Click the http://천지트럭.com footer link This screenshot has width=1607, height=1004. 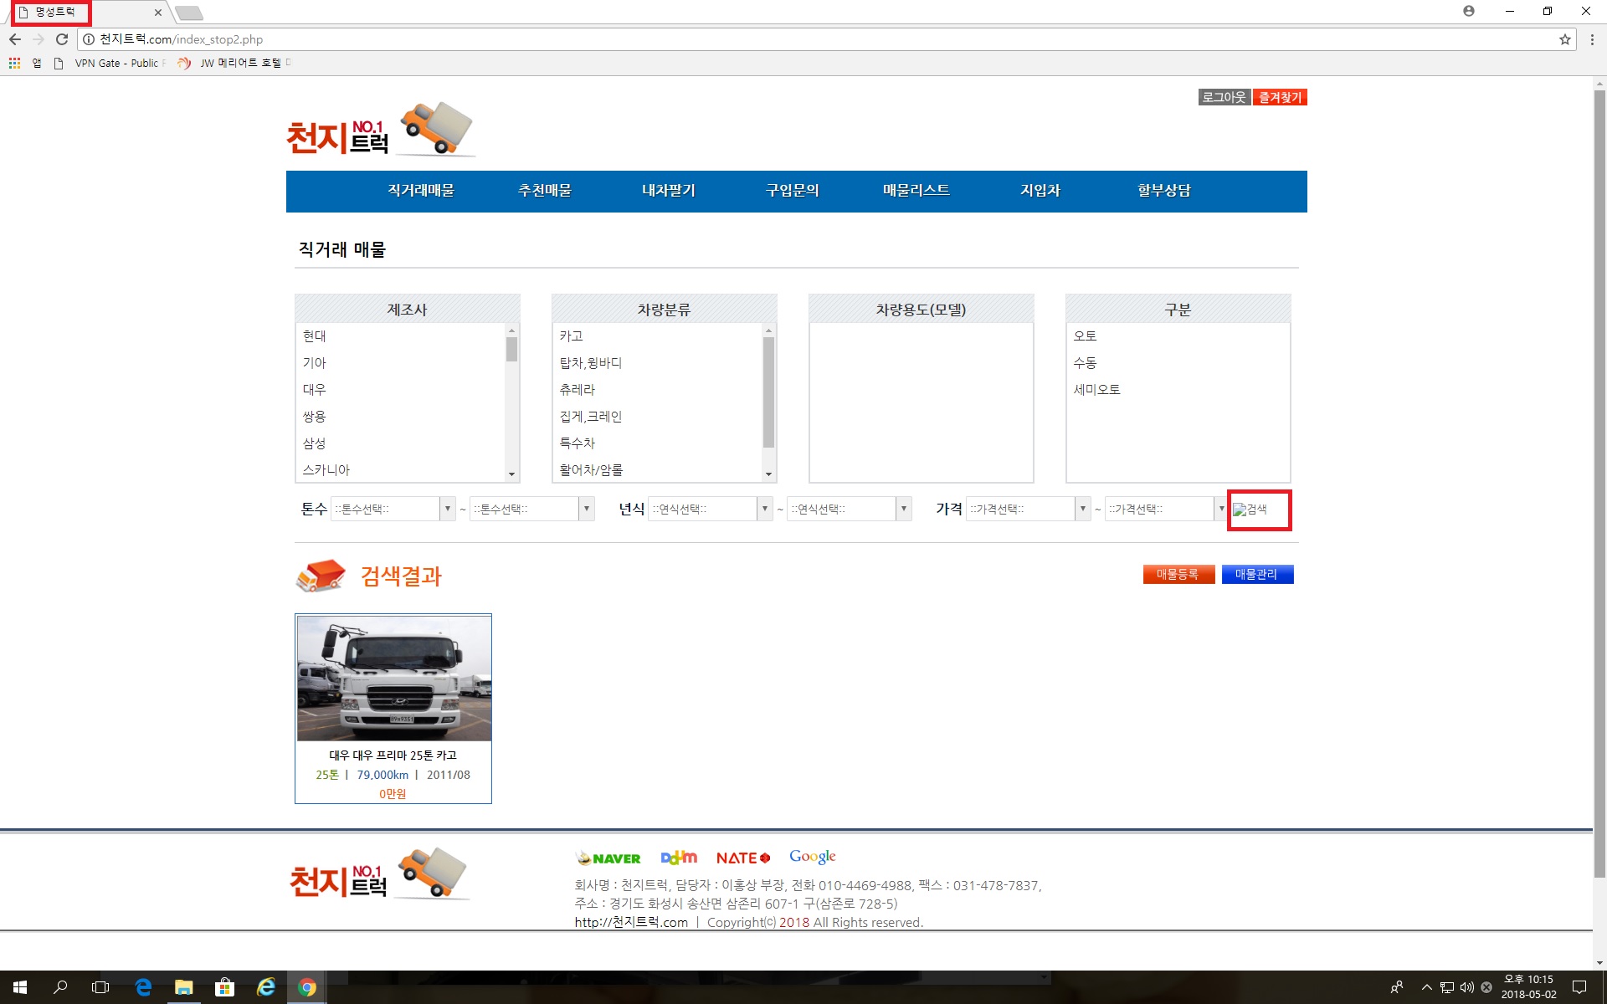tap(631, 922)
